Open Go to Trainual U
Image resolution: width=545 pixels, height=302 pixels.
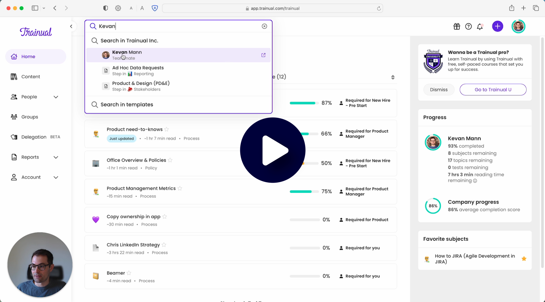493,89
